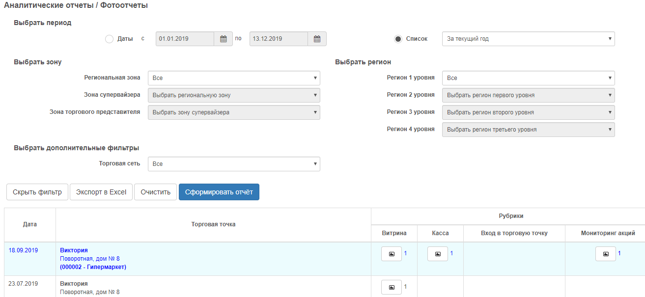Select the Список radio button
Image resolution: width=645 pixels, height=297 pixels.
coord(398,39)
